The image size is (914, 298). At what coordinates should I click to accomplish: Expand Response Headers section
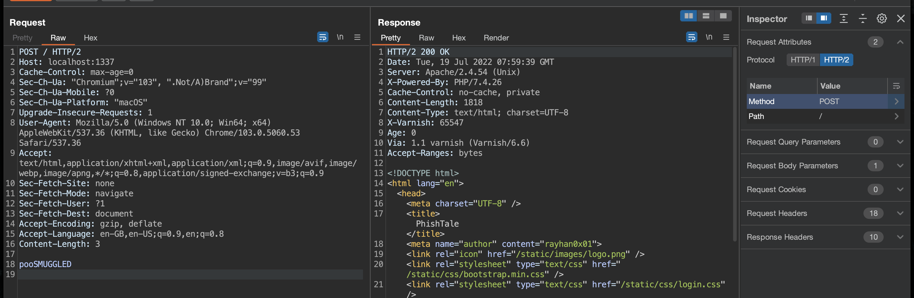(x=900, y=237)
